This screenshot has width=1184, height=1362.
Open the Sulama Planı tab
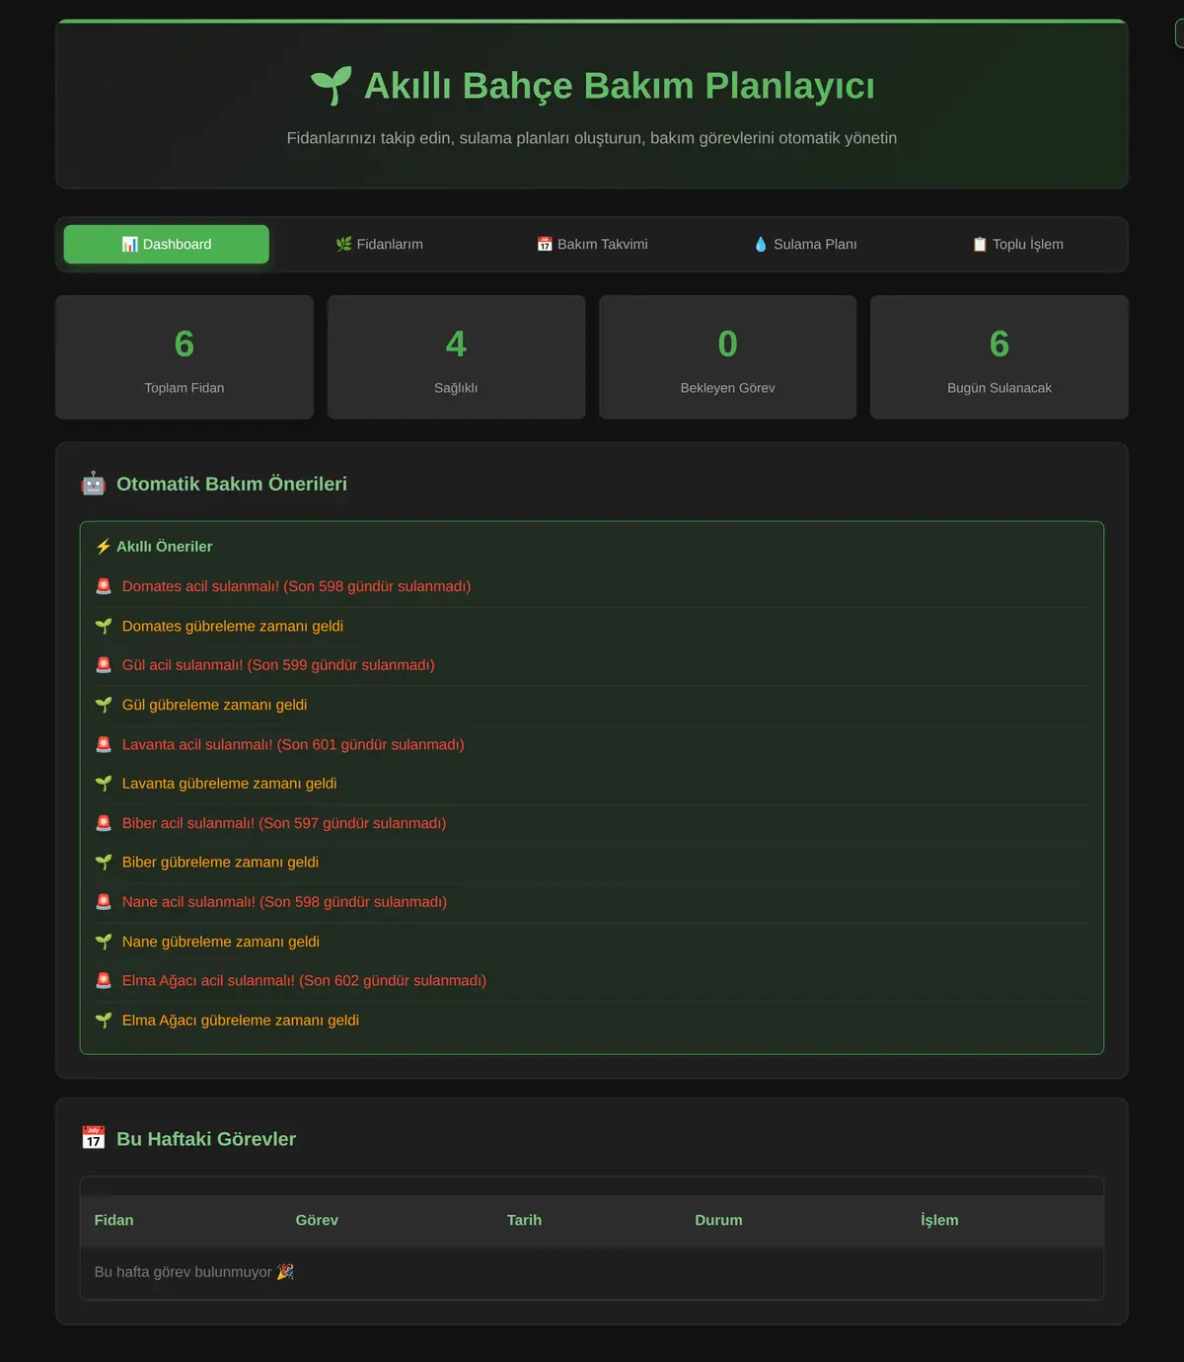click(x=805, y=244)
